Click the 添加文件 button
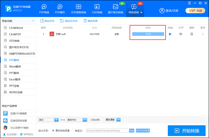The width and height of the screenshot is (209, 138). (x=47, y=21)
